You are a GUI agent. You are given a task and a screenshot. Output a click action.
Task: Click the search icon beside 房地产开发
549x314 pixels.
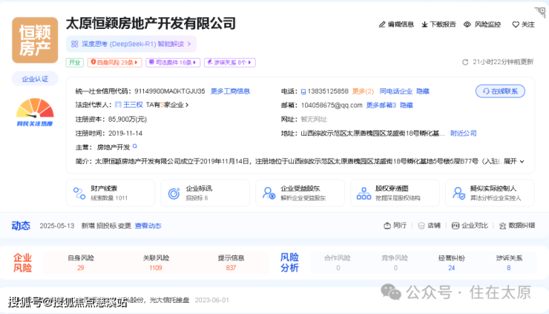coord(135,146)
